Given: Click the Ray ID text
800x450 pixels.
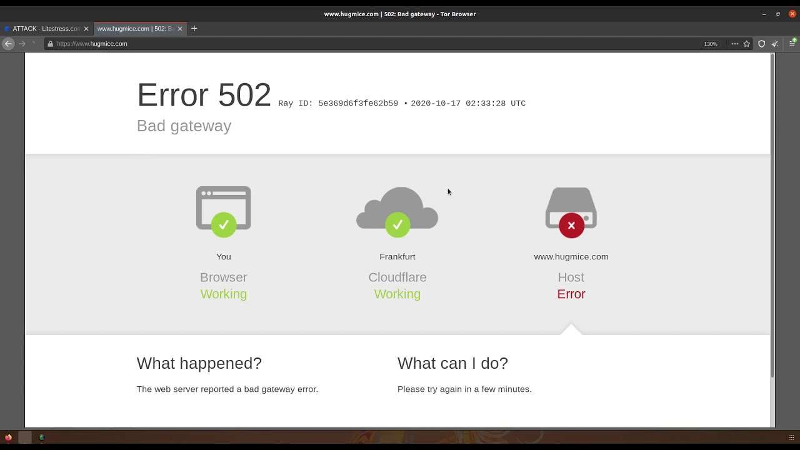Looking at the screenshot, I should point(338,104).
